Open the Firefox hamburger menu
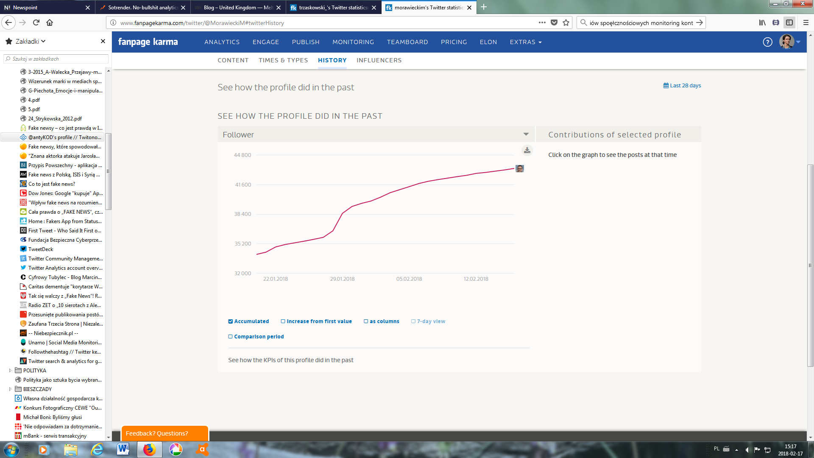 [806, 23]
